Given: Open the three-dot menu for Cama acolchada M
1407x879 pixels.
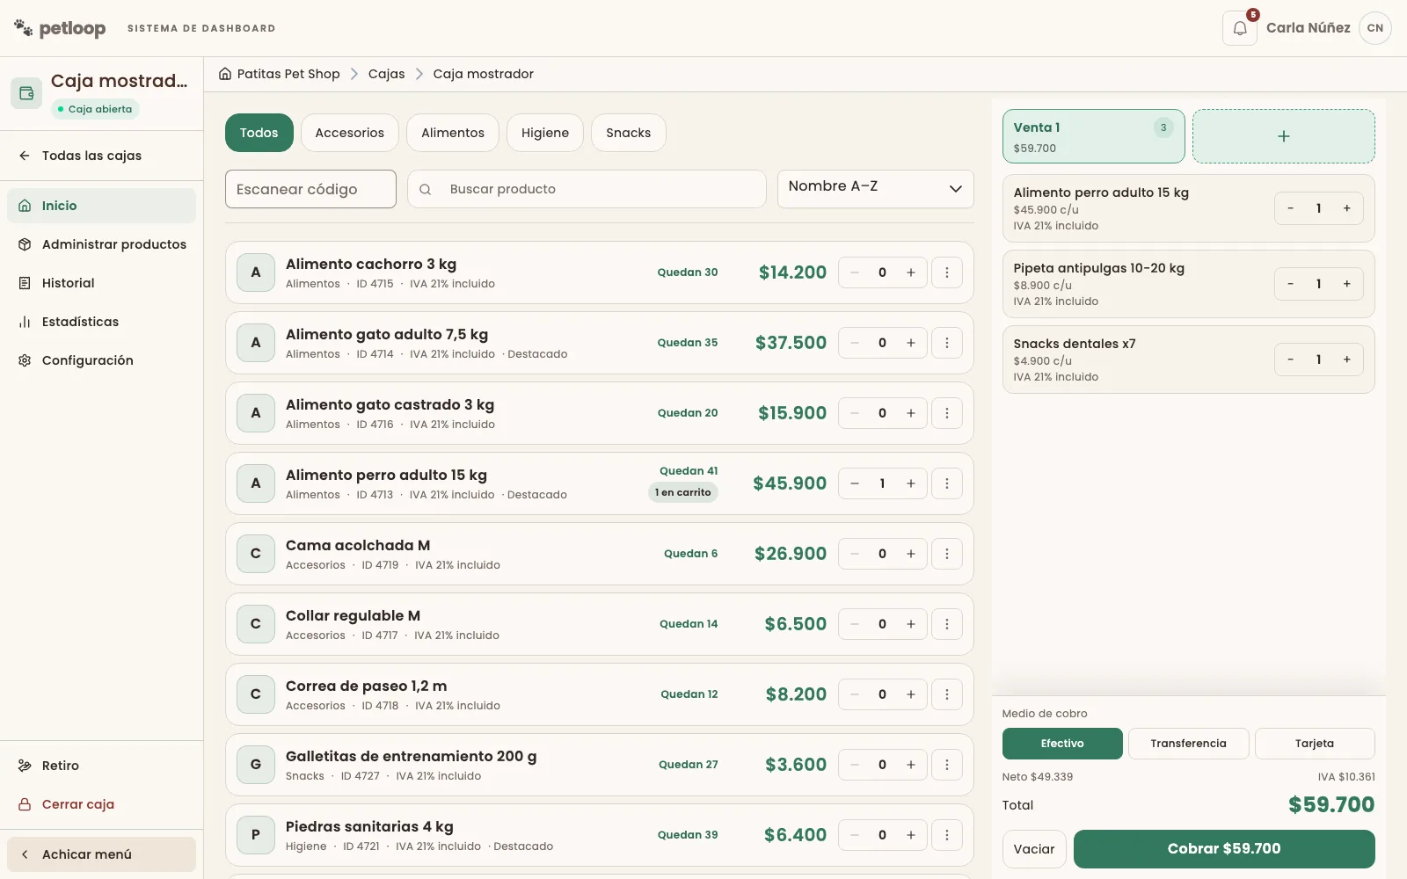Looking at the screenshot, I should [946, 554].
